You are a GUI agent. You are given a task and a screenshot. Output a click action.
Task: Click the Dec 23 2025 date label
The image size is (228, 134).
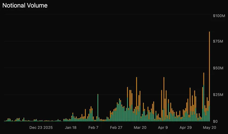pos(41,128)
